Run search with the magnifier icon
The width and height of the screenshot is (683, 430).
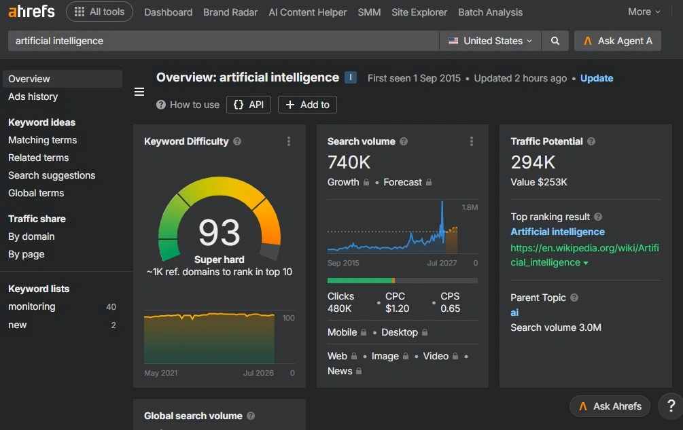click(555, 41)
